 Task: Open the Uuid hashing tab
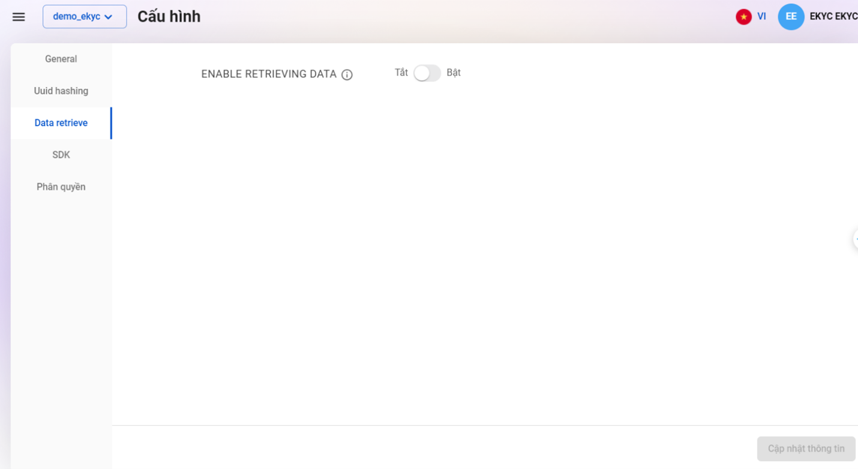[x=61, y=91]
